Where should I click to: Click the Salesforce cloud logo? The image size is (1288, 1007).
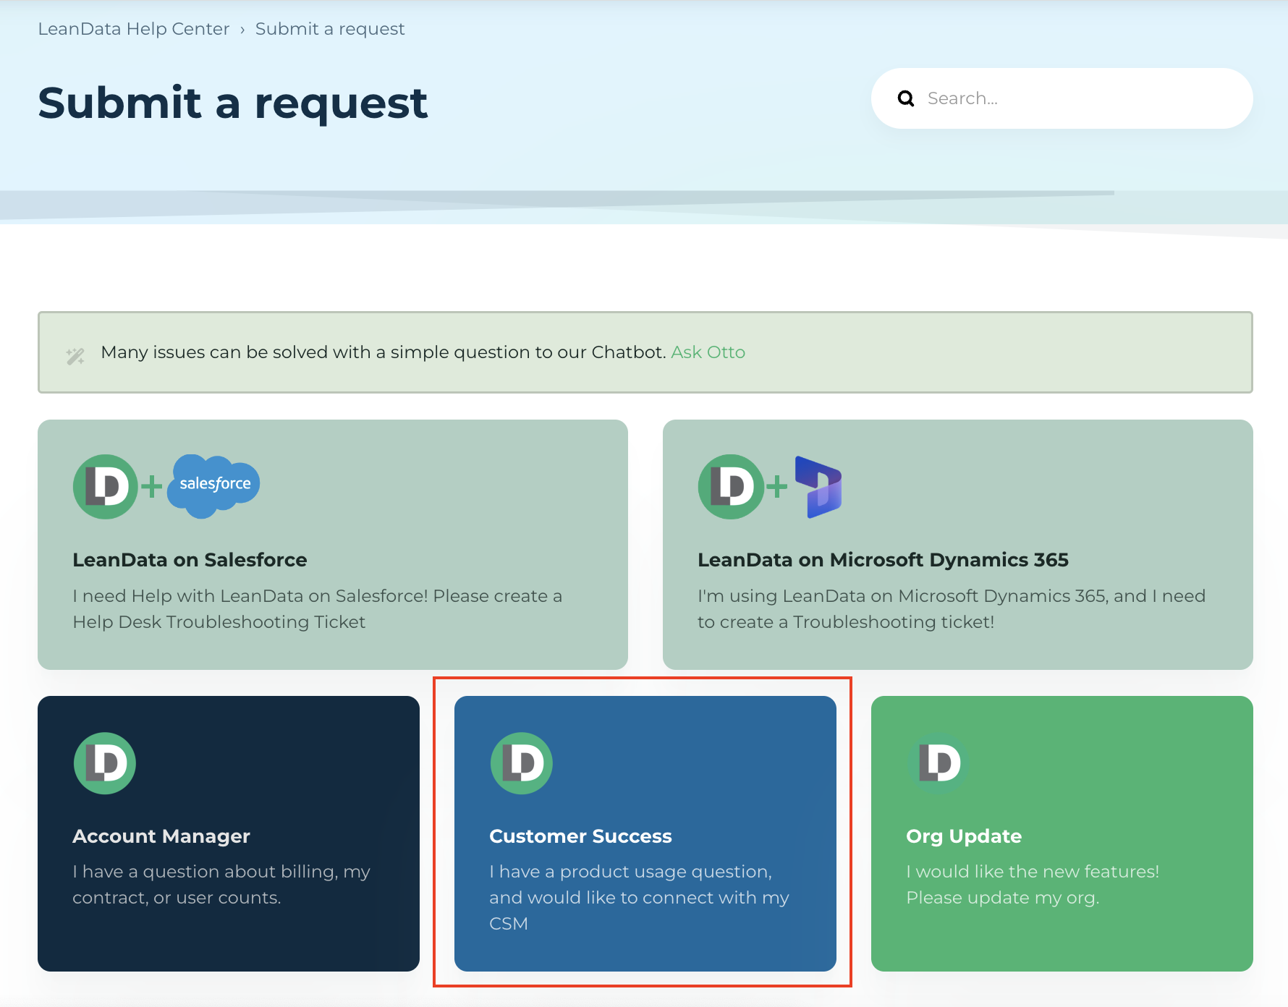(214, 485)
